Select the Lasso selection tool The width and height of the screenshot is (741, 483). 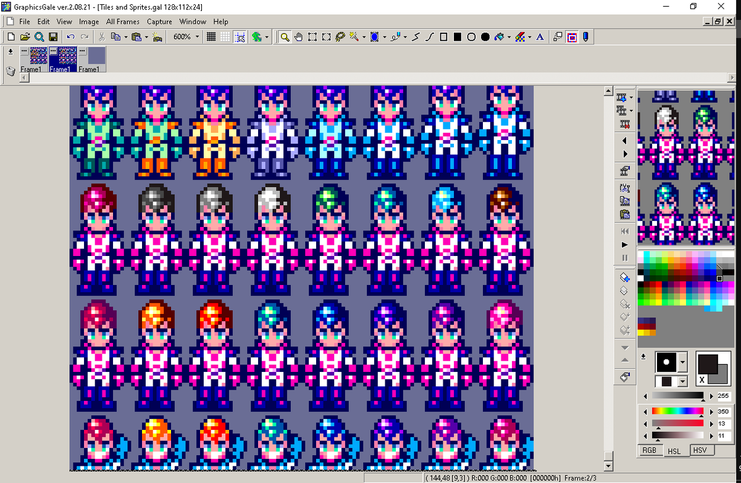coord(340,37)
